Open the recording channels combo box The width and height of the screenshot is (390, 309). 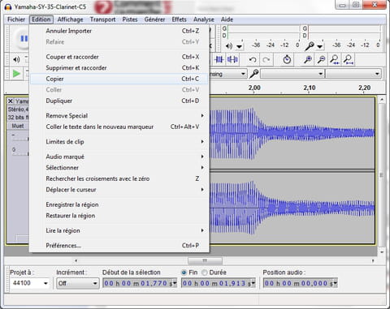coord(353,74)
